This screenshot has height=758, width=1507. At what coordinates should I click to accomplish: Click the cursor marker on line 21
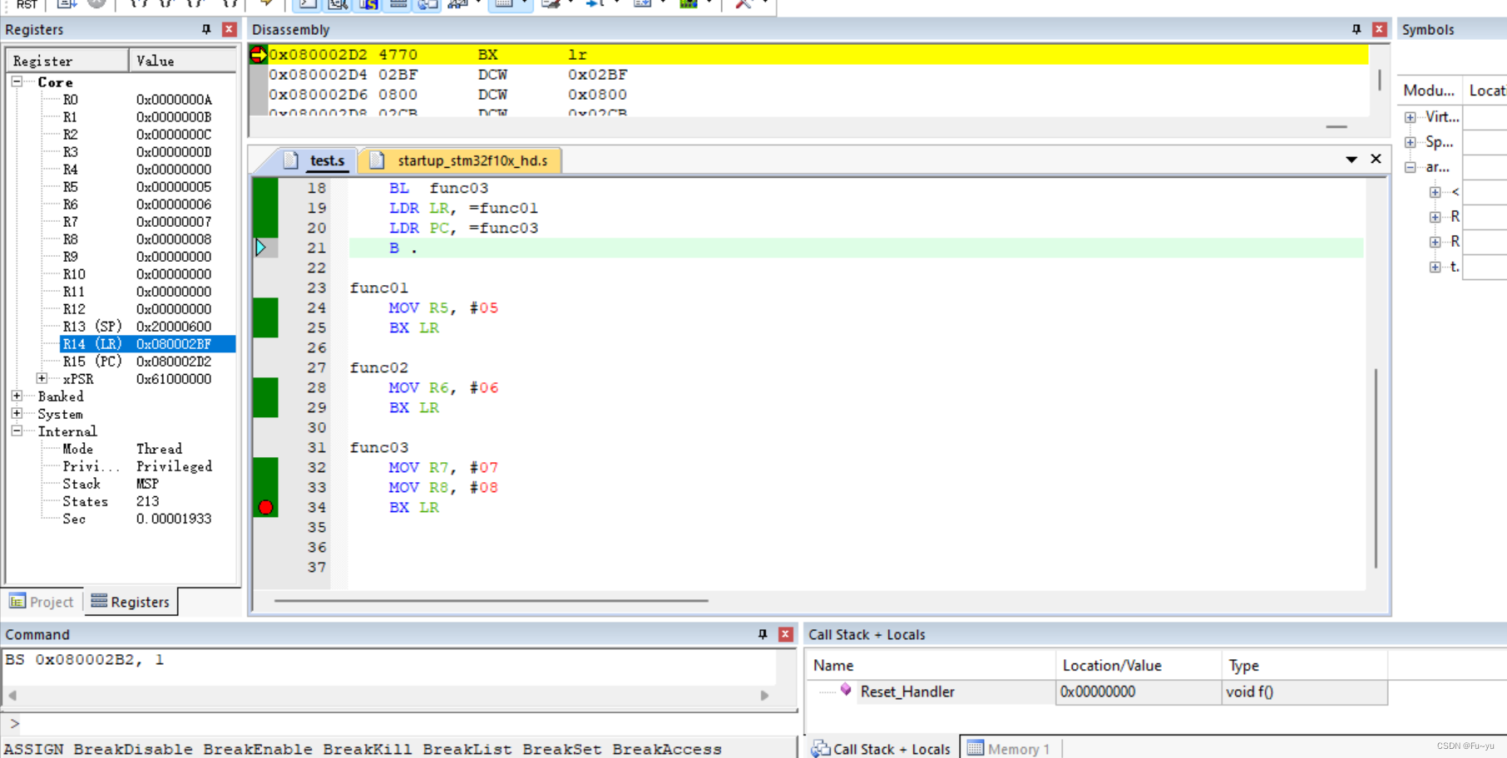click(261, 248)
